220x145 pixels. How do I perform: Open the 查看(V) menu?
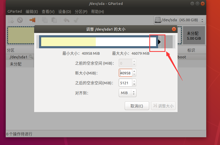(x=48, y=11)
